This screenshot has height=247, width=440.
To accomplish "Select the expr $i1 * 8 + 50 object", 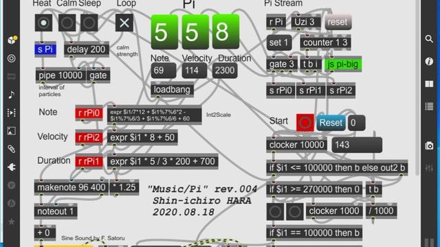I will [x=142, y=137].
